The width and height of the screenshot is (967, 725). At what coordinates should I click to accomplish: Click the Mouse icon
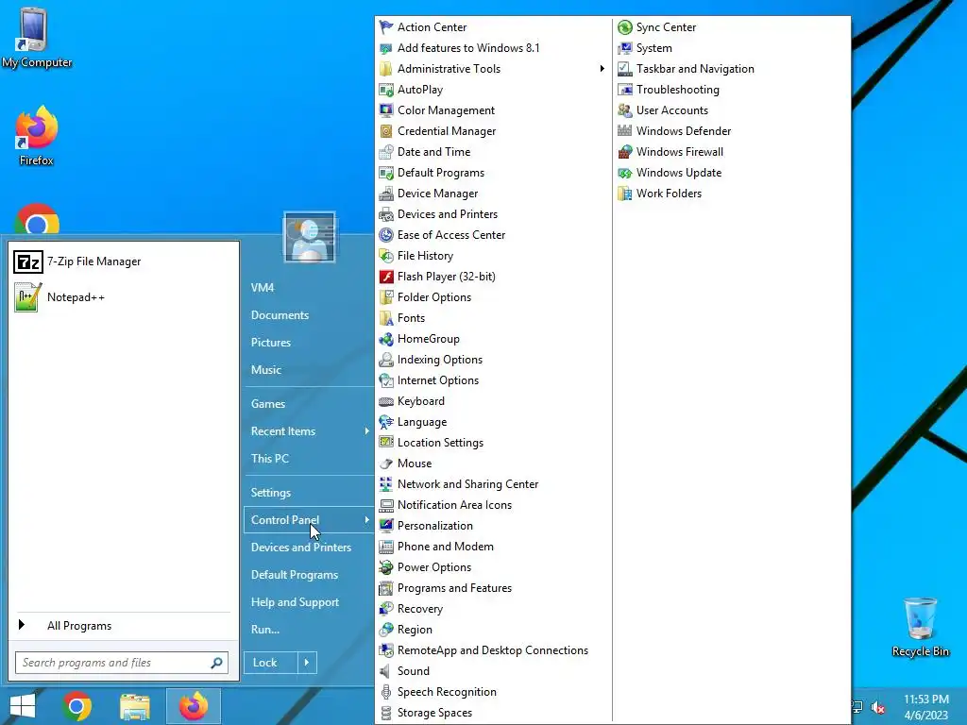[386, 464]
